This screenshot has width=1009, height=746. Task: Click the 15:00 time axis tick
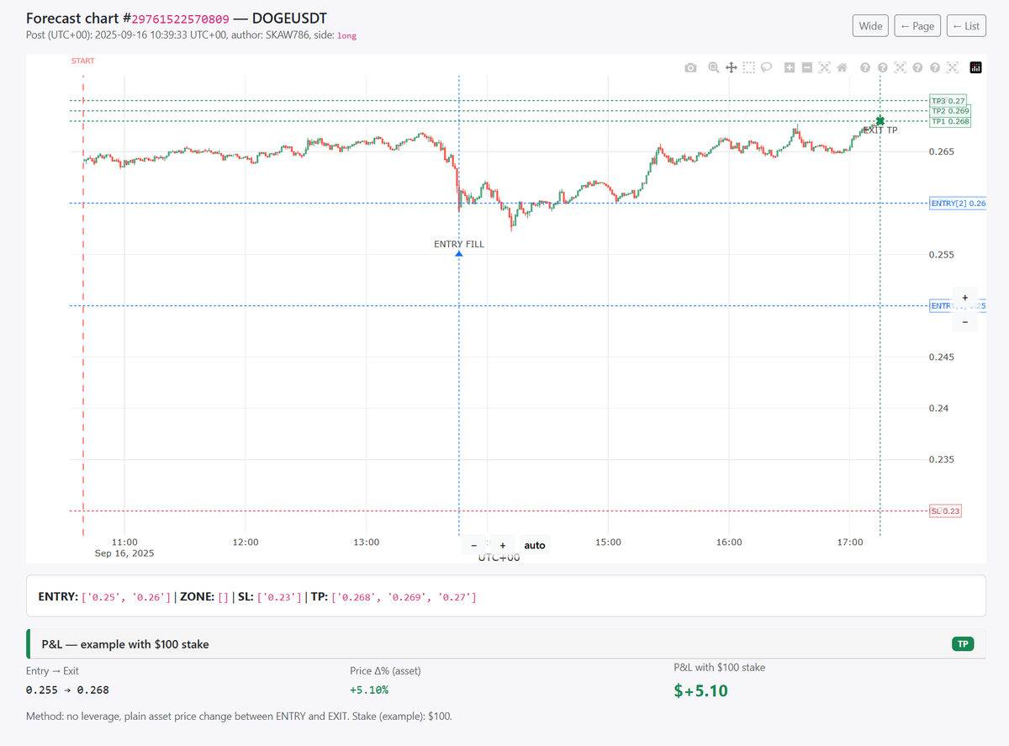[608, 542]
